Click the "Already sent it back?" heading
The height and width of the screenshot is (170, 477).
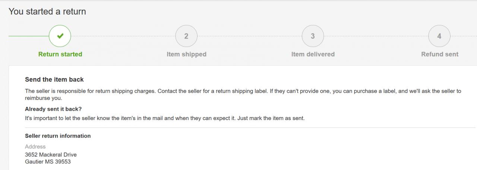click(53, 109)
